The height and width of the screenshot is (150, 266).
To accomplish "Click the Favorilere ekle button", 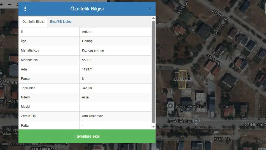I will [87, 136].
